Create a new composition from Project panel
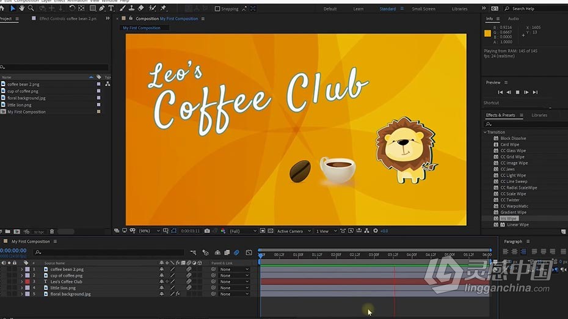 (16, 232)
